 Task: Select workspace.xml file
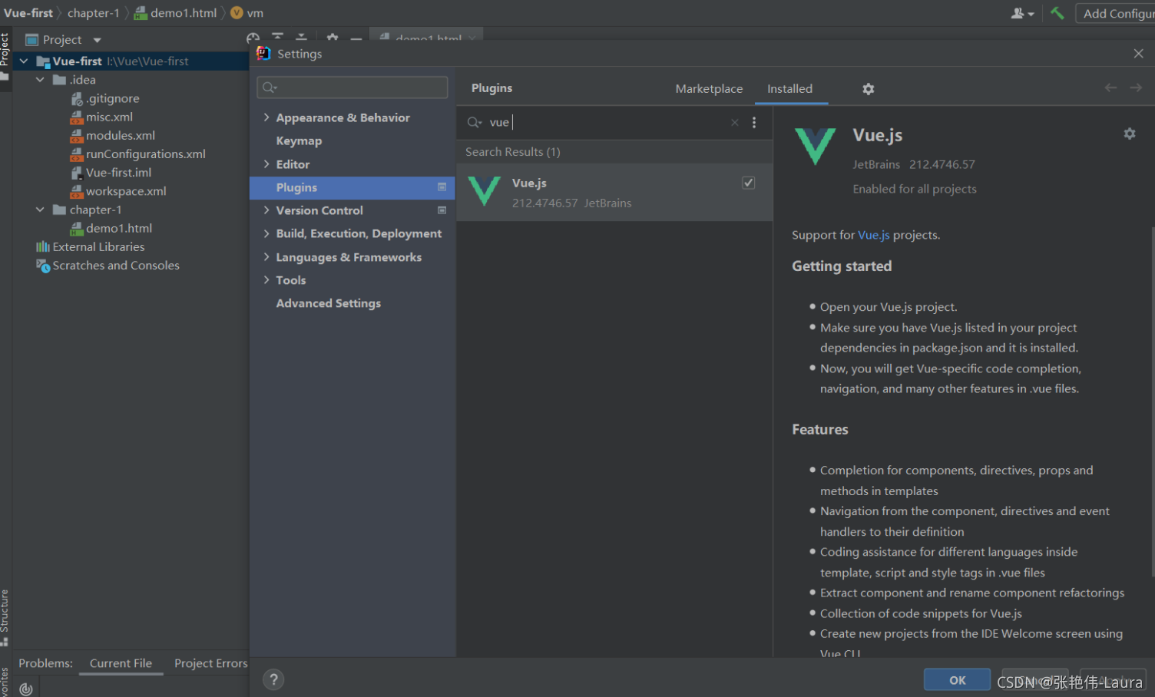[x=117, y=191]
